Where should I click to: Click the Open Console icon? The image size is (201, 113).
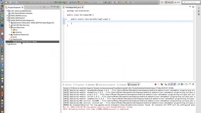[186, 84]
